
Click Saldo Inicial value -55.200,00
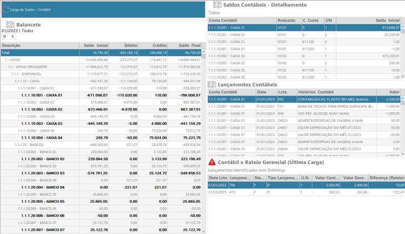coord(391,35)
